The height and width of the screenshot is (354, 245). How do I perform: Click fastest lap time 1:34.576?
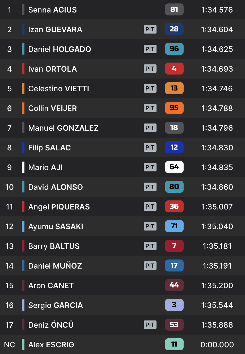(217, 10)
